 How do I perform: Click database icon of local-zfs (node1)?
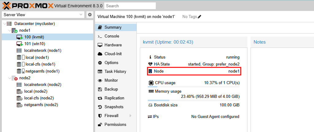point(19,64)
